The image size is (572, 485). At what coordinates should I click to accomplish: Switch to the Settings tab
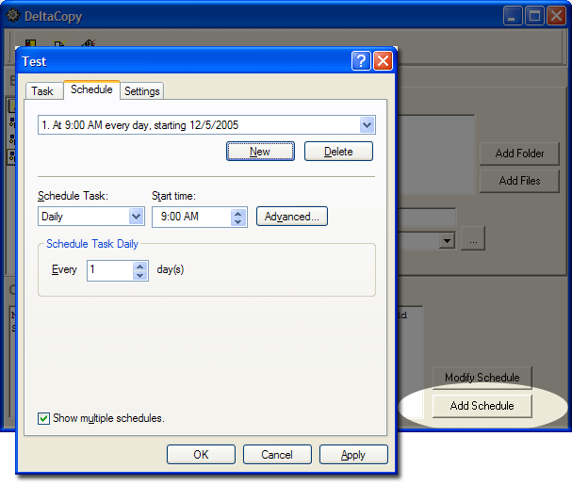tap(142, 90)
